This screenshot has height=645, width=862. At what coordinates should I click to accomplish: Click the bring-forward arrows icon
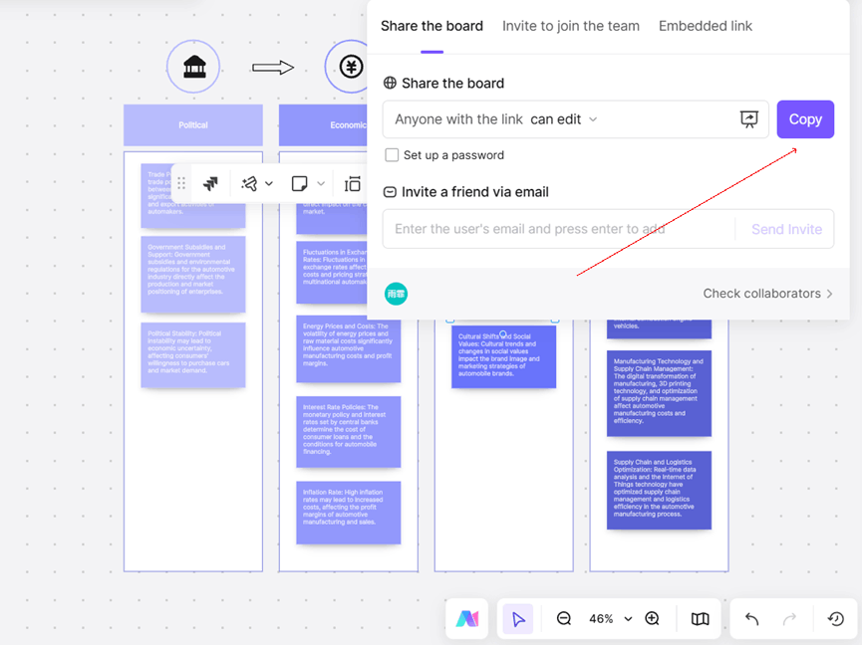click(210, 183)
